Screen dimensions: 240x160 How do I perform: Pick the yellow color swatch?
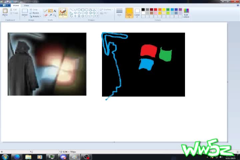(164, 10)
